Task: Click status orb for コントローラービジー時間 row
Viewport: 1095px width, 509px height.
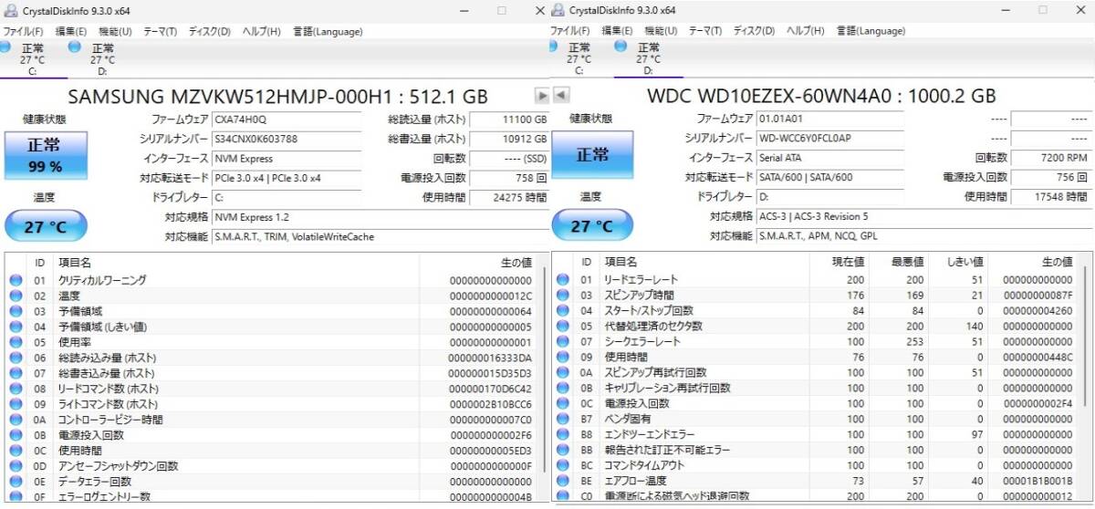Action: pos(16,420)
